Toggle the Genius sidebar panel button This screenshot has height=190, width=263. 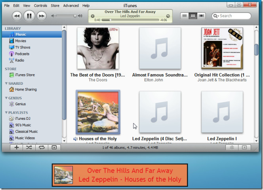[244, 148]
